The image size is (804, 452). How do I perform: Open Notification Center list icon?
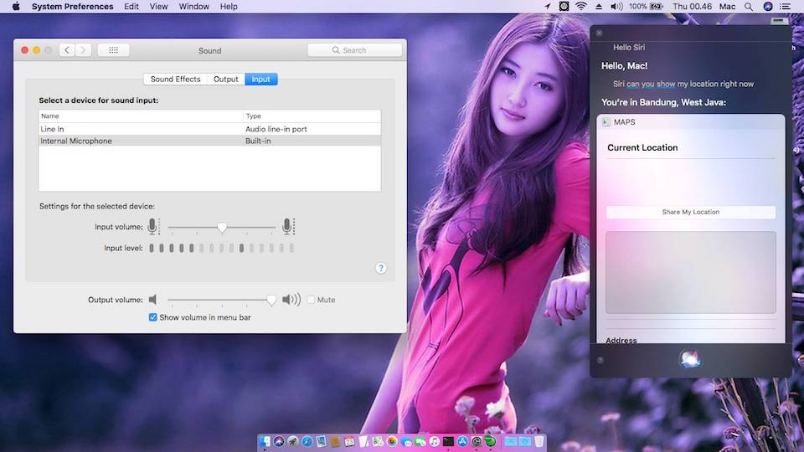pos(787,7)
